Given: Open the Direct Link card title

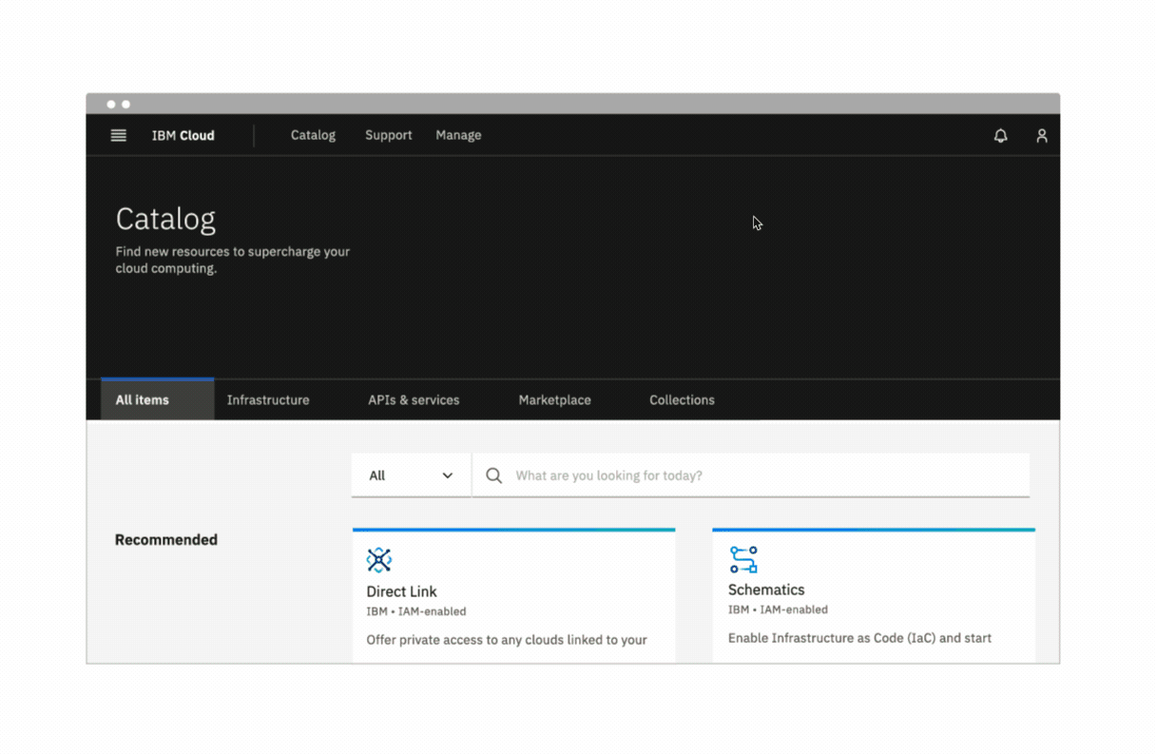Looking at the screenshot, I should point(401,591).
